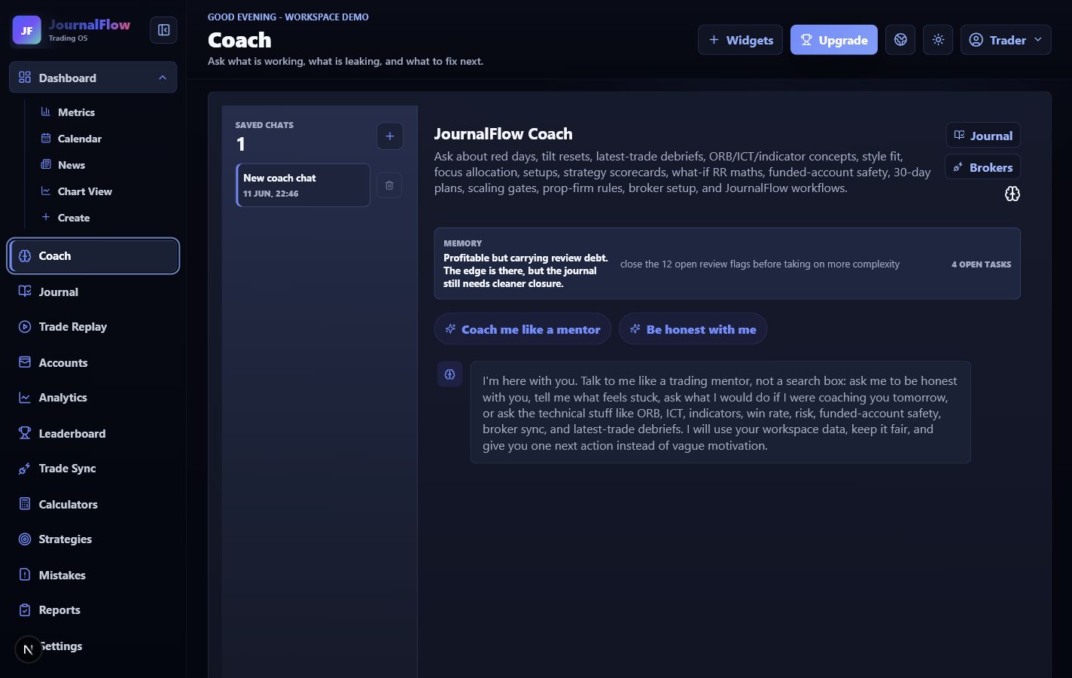This screenshot has height=678, width=1072.
Task: Open Leaderboard in the sidebar
Action: point(93,434)
